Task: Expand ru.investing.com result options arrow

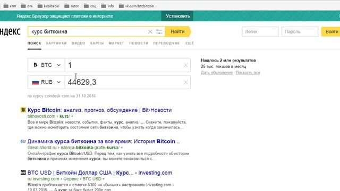Action: [104, 179]
